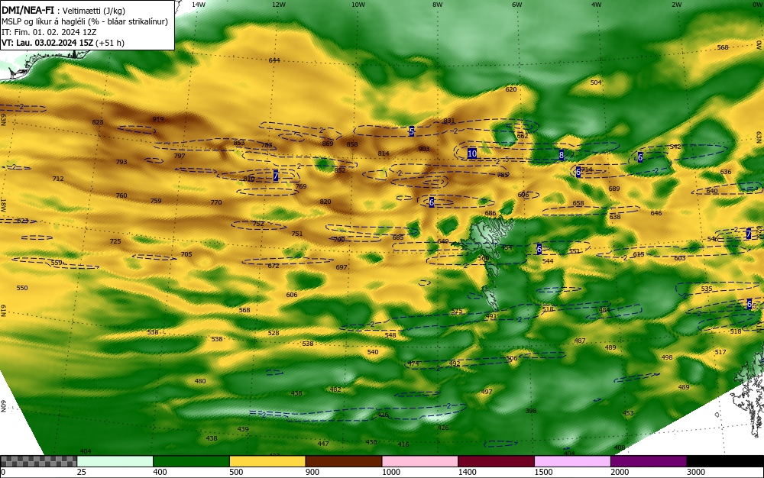Click the map value 550
The height and width of the screenshot is (478, 764).
[22, 288]
